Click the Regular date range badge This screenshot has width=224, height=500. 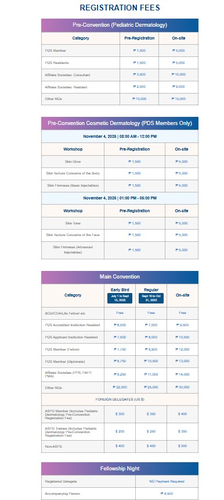click(151, 298)
